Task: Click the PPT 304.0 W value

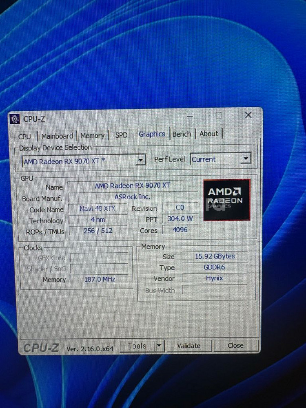Action: [180, 218]
